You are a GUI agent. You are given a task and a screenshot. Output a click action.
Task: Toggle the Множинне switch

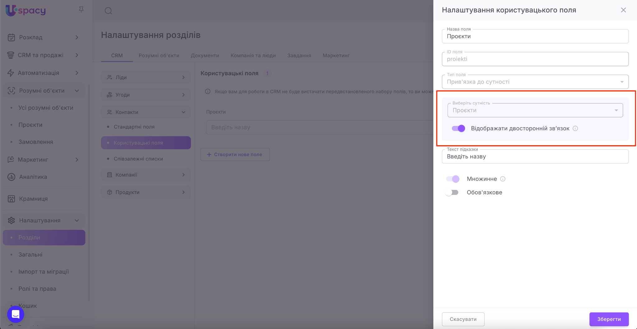453,179
